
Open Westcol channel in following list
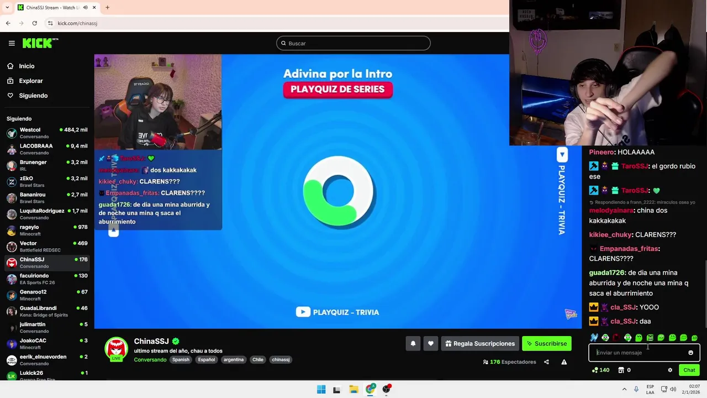pyautogui.click(x=47, y=133)
